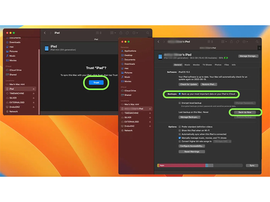Eject EXTERNALSSD in rear Finder sidebar
This screenshot has height=202, width=270.
[x=33, y=103]
